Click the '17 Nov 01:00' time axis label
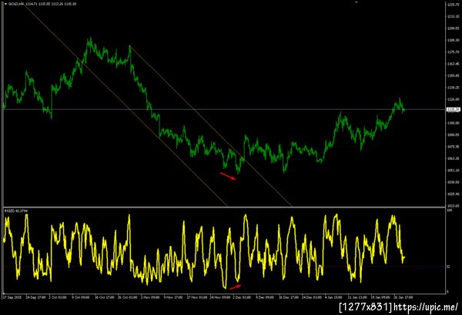462x315 pixels. tap(197, 297)
